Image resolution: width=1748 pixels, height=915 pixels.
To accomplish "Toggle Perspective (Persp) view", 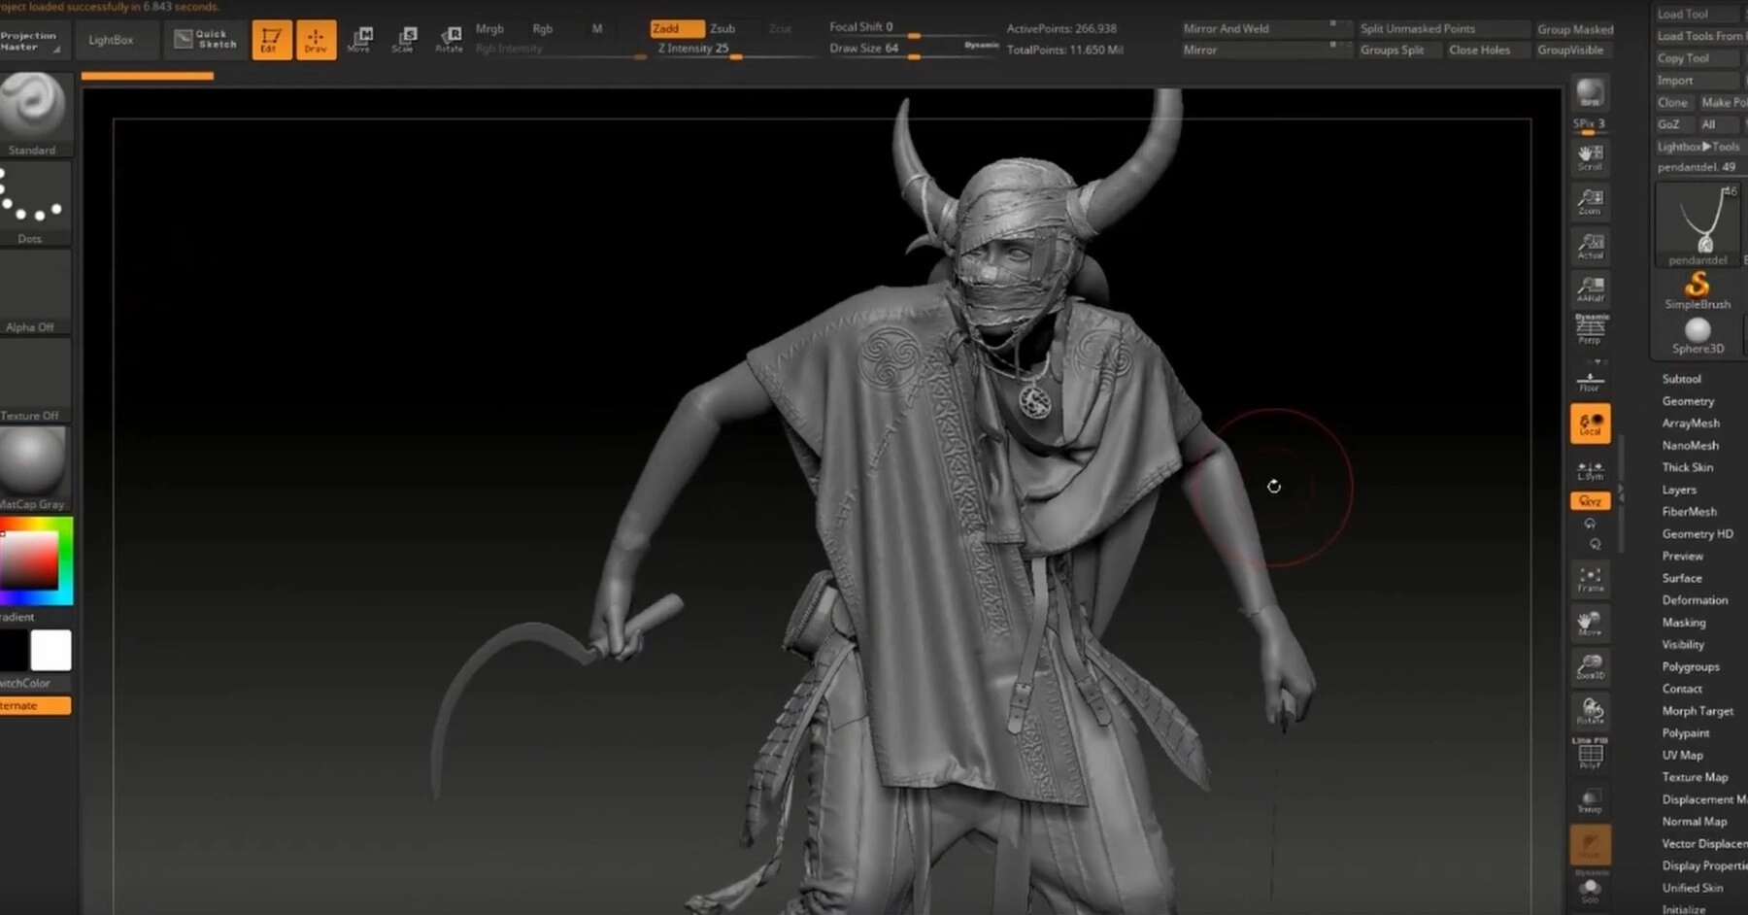I will tap(1590, 330).
